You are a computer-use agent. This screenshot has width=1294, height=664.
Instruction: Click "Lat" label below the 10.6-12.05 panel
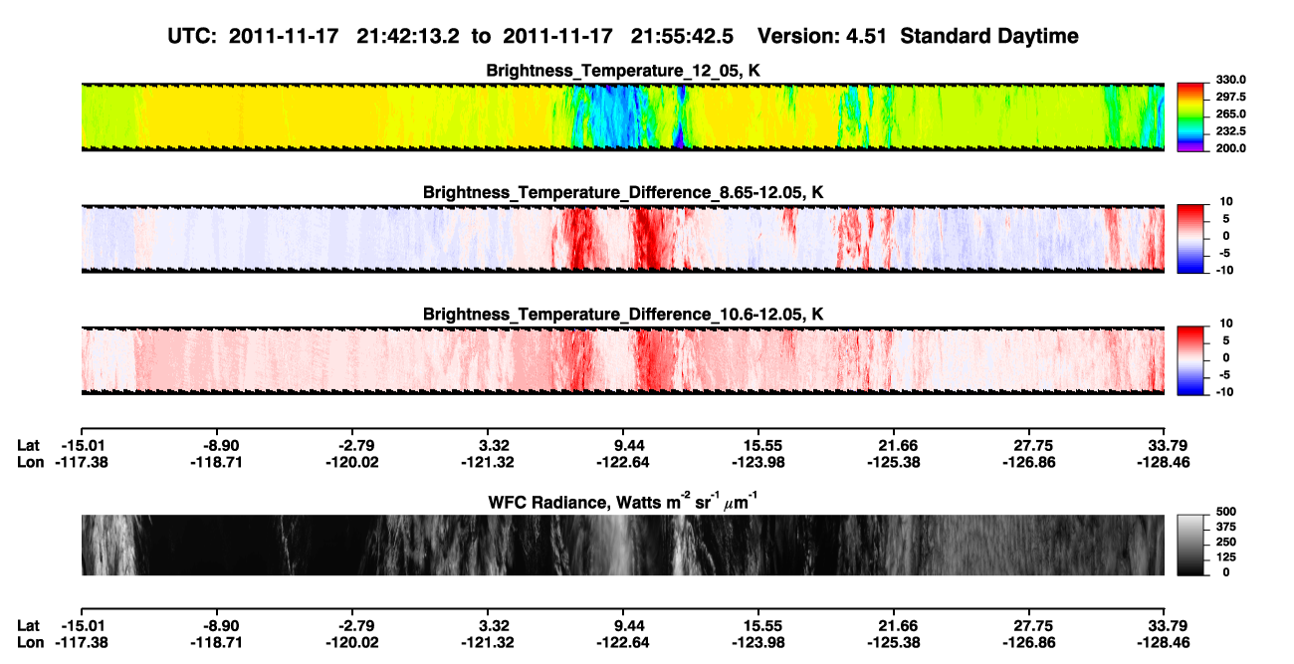click(29, 446)
